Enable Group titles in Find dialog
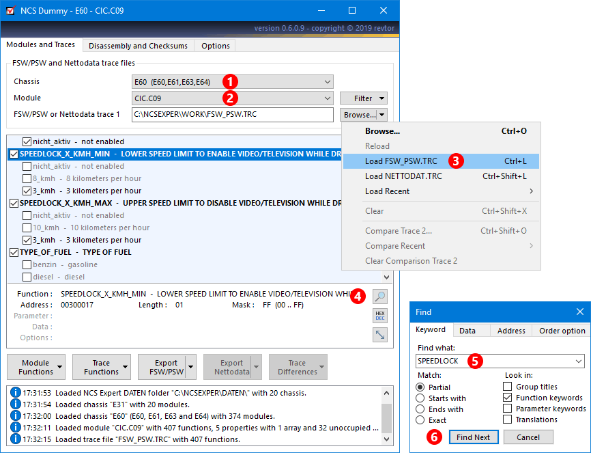Viewport: 591px width, 453px height. coord(507,387)
